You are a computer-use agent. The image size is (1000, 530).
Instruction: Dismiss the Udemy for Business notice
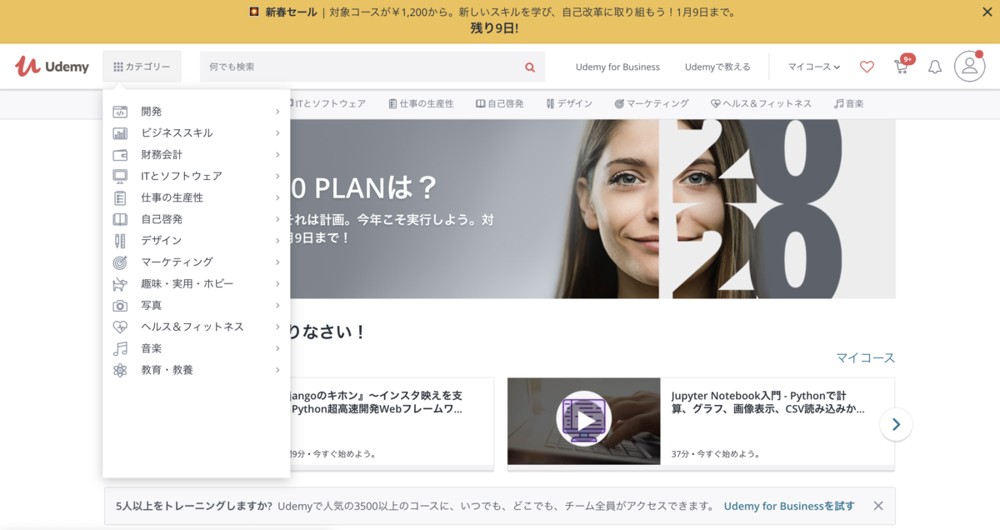coord(878,506)
